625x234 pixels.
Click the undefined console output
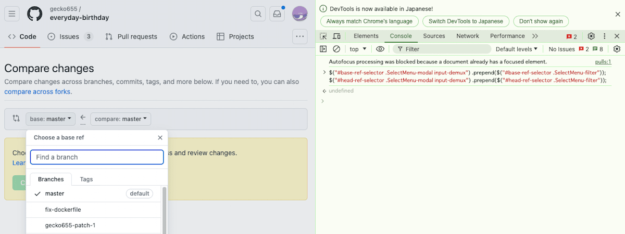[341, 91]
